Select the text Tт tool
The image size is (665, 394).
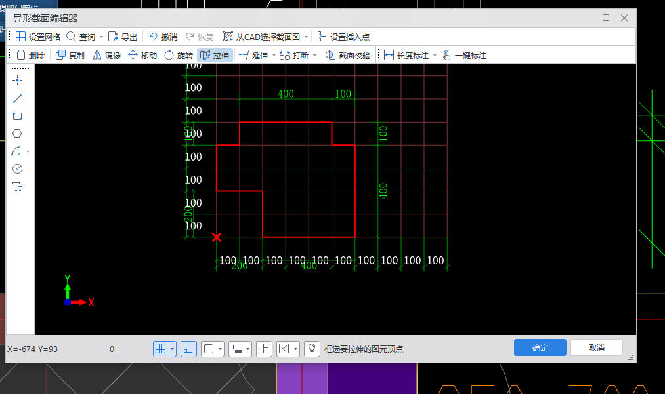(17, 186)
